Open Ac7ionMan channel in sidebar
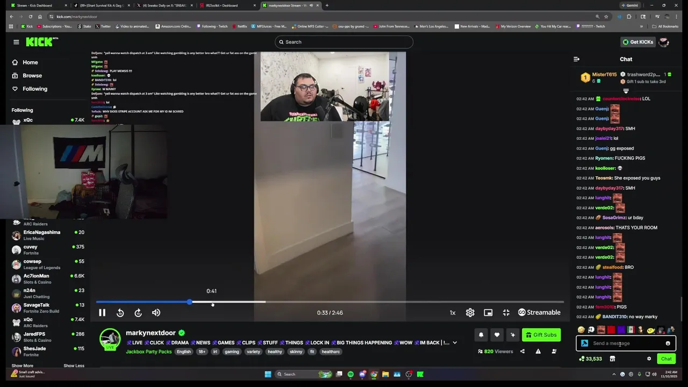The image size is (688, 387). pyautogui.click(x=48, y=278)
